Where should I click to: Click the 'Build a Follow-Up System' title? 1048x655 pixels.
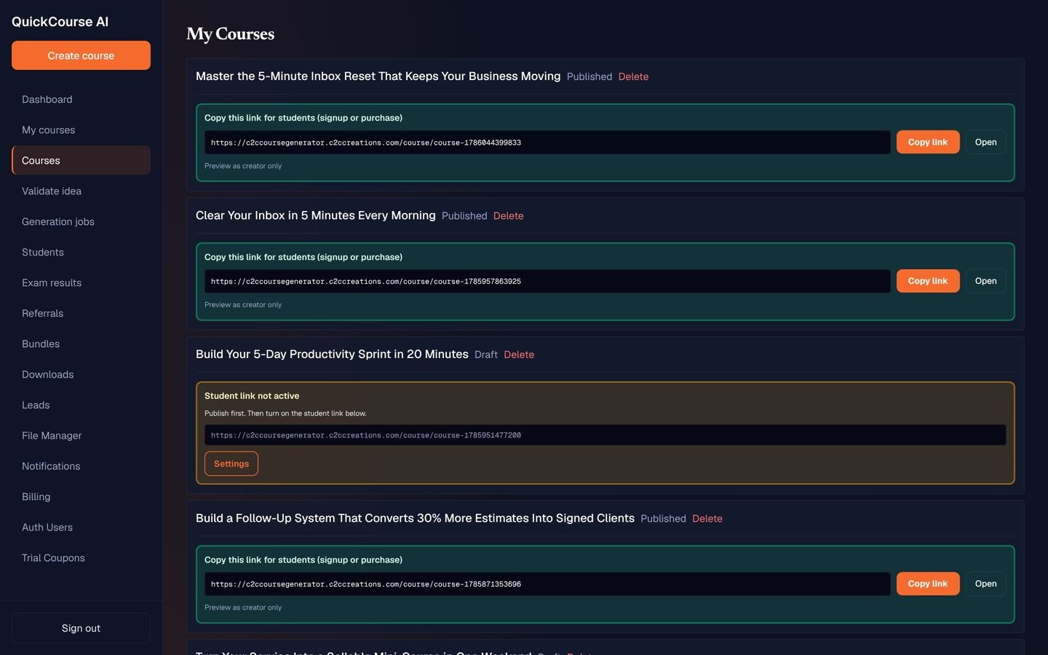pyautogui.click(x=415, y=518)
